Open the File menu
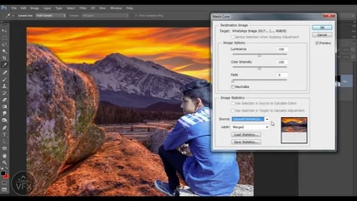This screenshot has width=357, height=201. (14, 8)
